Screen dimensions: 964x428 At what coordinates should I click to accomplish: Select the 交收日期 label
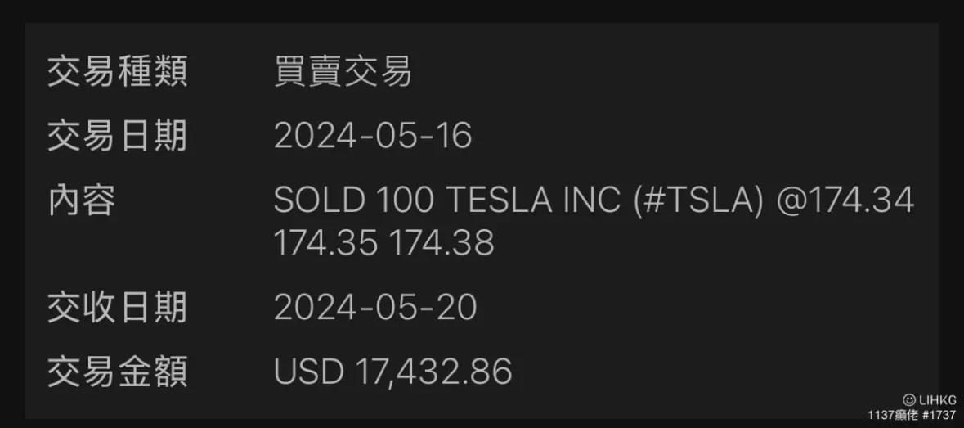[x=117, y=308]
